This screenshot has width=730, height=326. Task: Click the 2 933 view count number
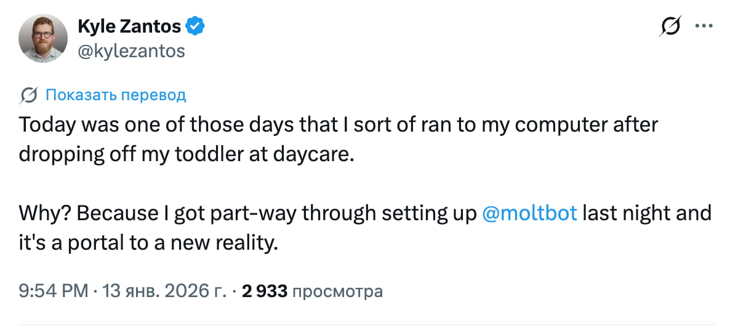(265, 291)
